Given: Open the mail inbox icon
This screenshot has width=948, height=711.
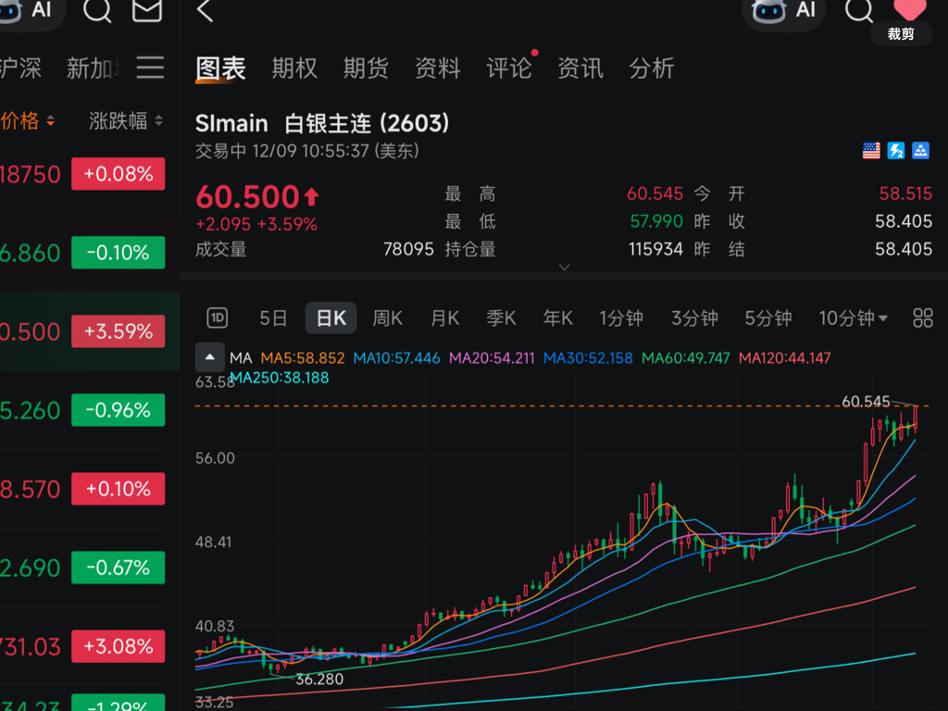Looking at the screenshot, I should [147, 9].
